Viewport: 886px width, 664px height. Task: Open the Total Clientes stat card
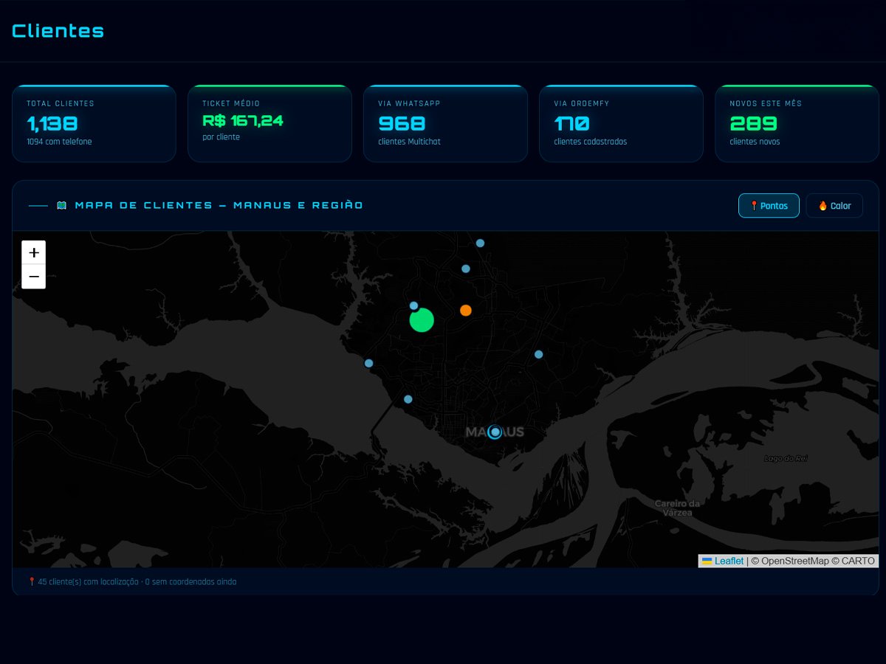coord(94,123)
